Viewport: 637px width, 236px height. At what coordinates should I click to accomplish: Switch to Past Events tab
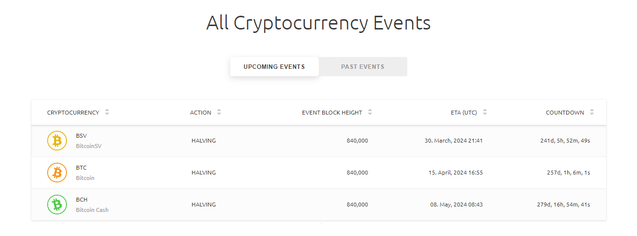(x=363, y=67)
